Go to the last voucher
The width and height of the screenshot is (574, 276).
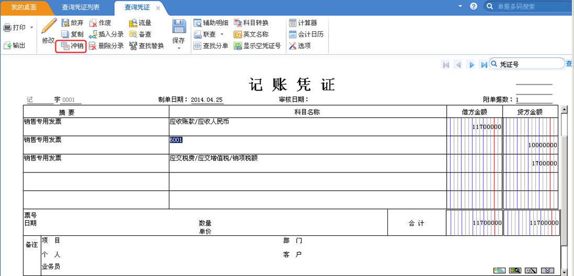(484, 65)
